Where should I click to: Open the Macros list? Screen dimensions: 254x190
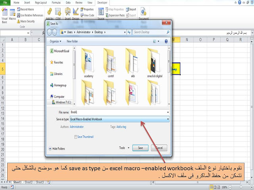pyautogui.click(x=12, y=15)
